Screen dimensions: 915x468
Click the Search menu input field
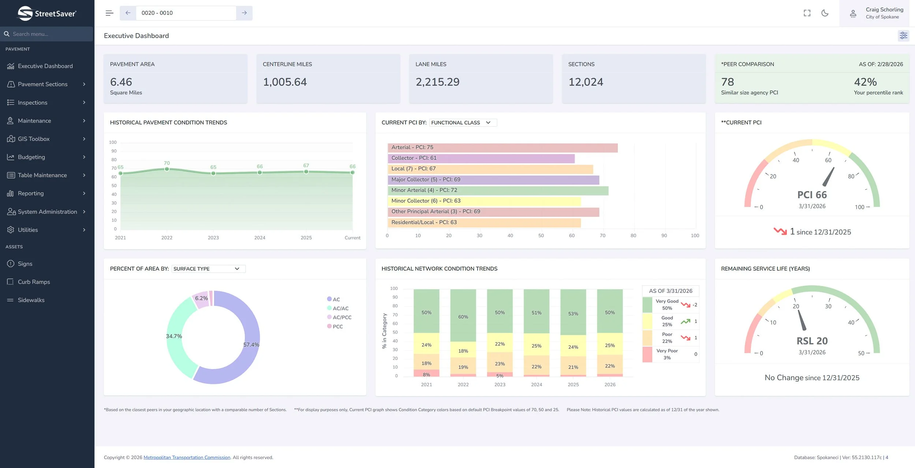[x=46, y=34]
